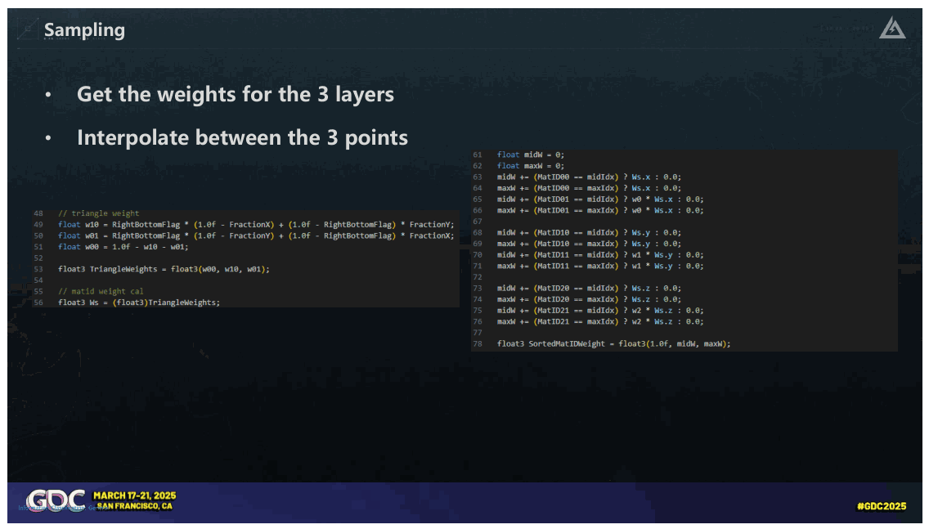Click the comment "// triangle weight"
929x529 pixels.
pos(99,213)
